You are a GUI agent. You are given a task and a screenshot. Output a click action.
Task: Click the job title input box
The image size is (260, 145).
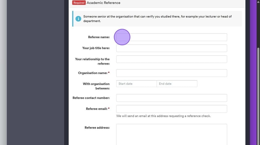coord(171,48)
